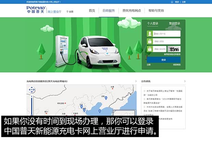The image size is (212, 141).
Task: Click SMS verification code login link
Action: pyautogui.click(x=172, y=54)
